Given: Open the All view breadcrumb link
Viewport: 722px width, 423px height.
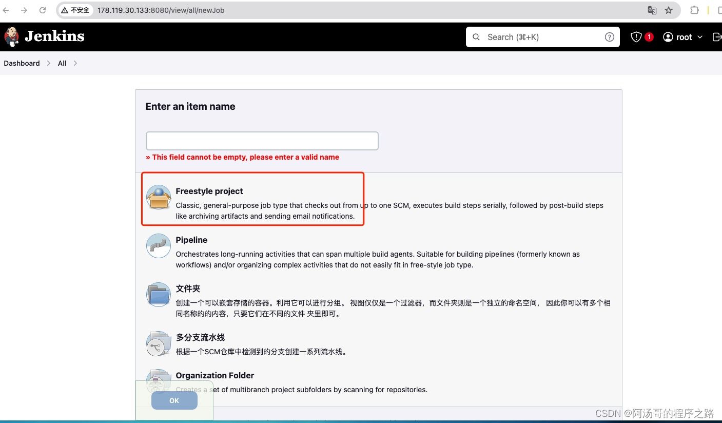Looking at the screenshot, I should click(62, 63).
